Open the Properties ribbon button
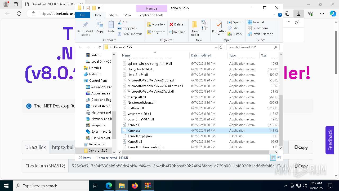Viewport: 339px width, 191px height. [x=219, y=28]
